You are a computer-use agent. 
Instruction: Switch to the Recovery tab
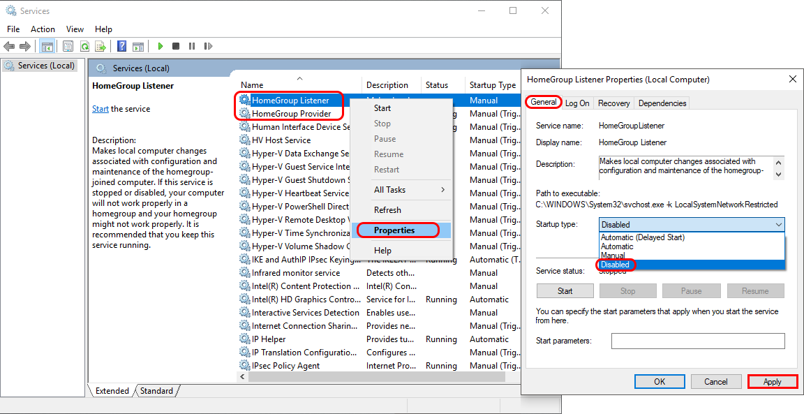pos(613,103)
